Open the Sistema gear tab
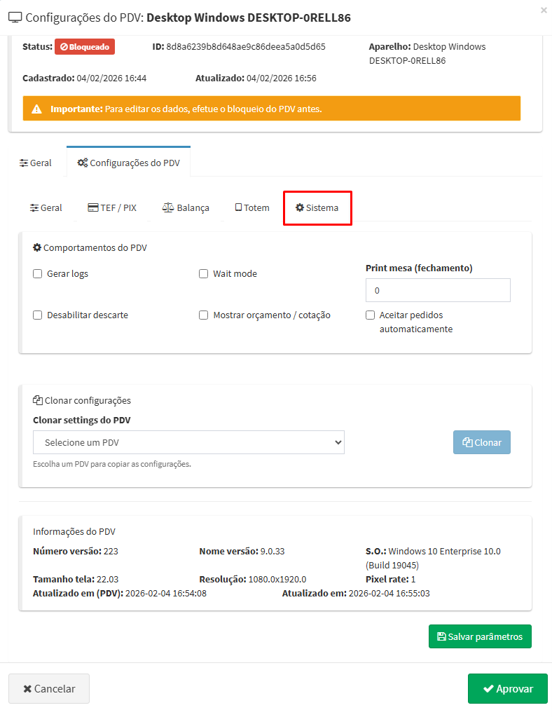Screen dimensions: 552x717 coord(317,208)
